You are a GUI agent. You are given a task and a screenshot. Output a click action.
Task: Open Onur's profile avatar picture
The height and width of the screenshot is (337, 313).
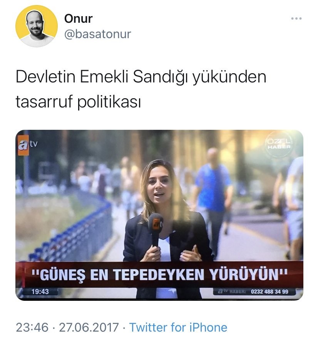pyautogui.click(x=36, y=26)
